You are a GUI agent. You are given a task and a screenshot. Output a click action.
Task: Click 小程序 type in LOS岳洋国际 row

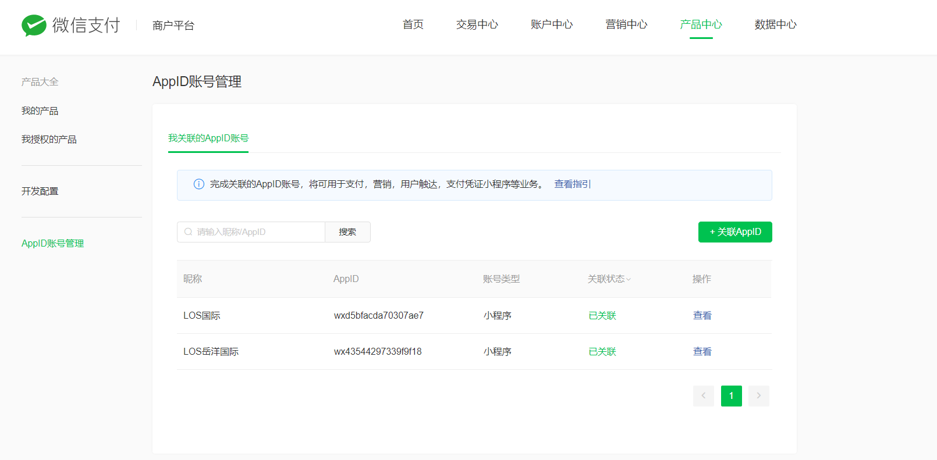[498, 352]
